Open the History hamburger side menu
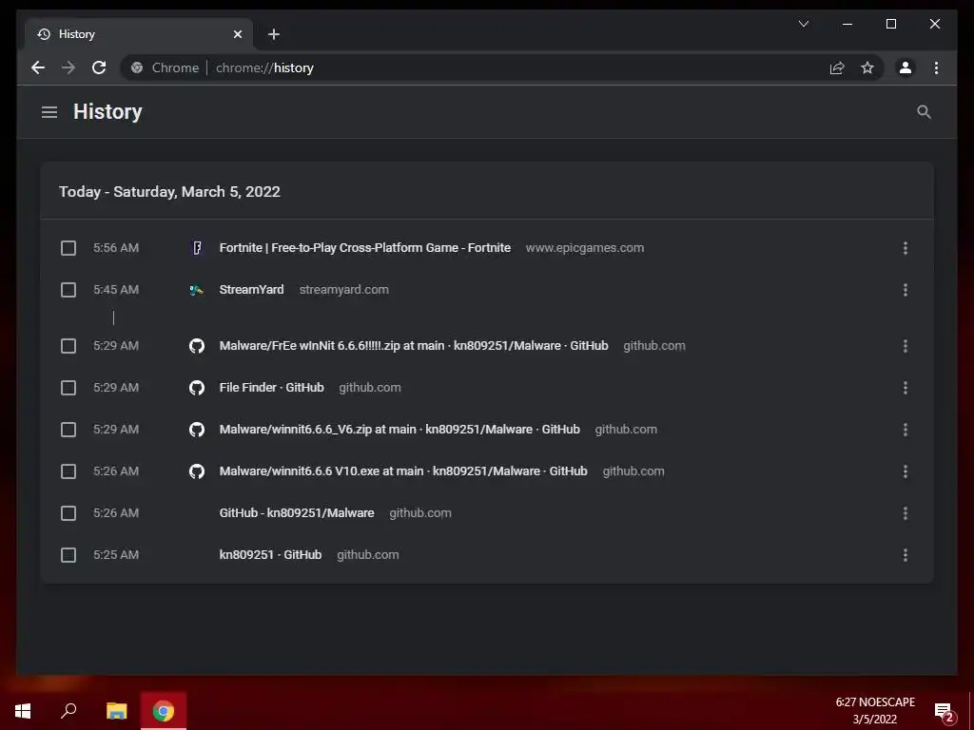 [x=49, y=112]
